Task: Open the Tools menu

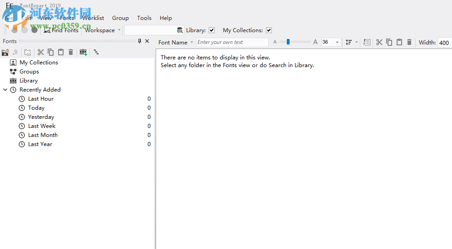Action: tap(144, 18)
